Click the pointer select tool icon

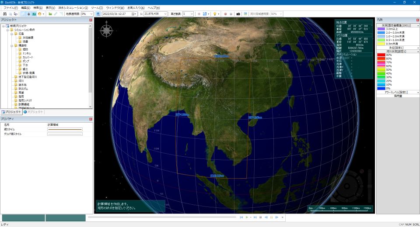pyautogui.click(x=16, y=14)
